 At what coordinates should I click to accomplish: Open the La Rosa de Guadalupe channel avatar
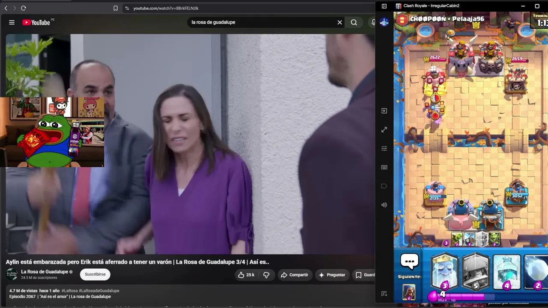pyautogui.click(x=12, y=274)
